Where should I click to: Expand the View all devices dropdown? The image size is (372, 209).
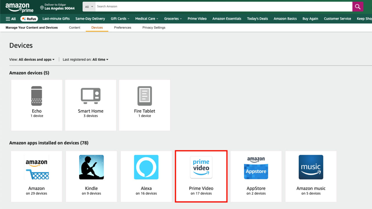(x=36, y=60)
